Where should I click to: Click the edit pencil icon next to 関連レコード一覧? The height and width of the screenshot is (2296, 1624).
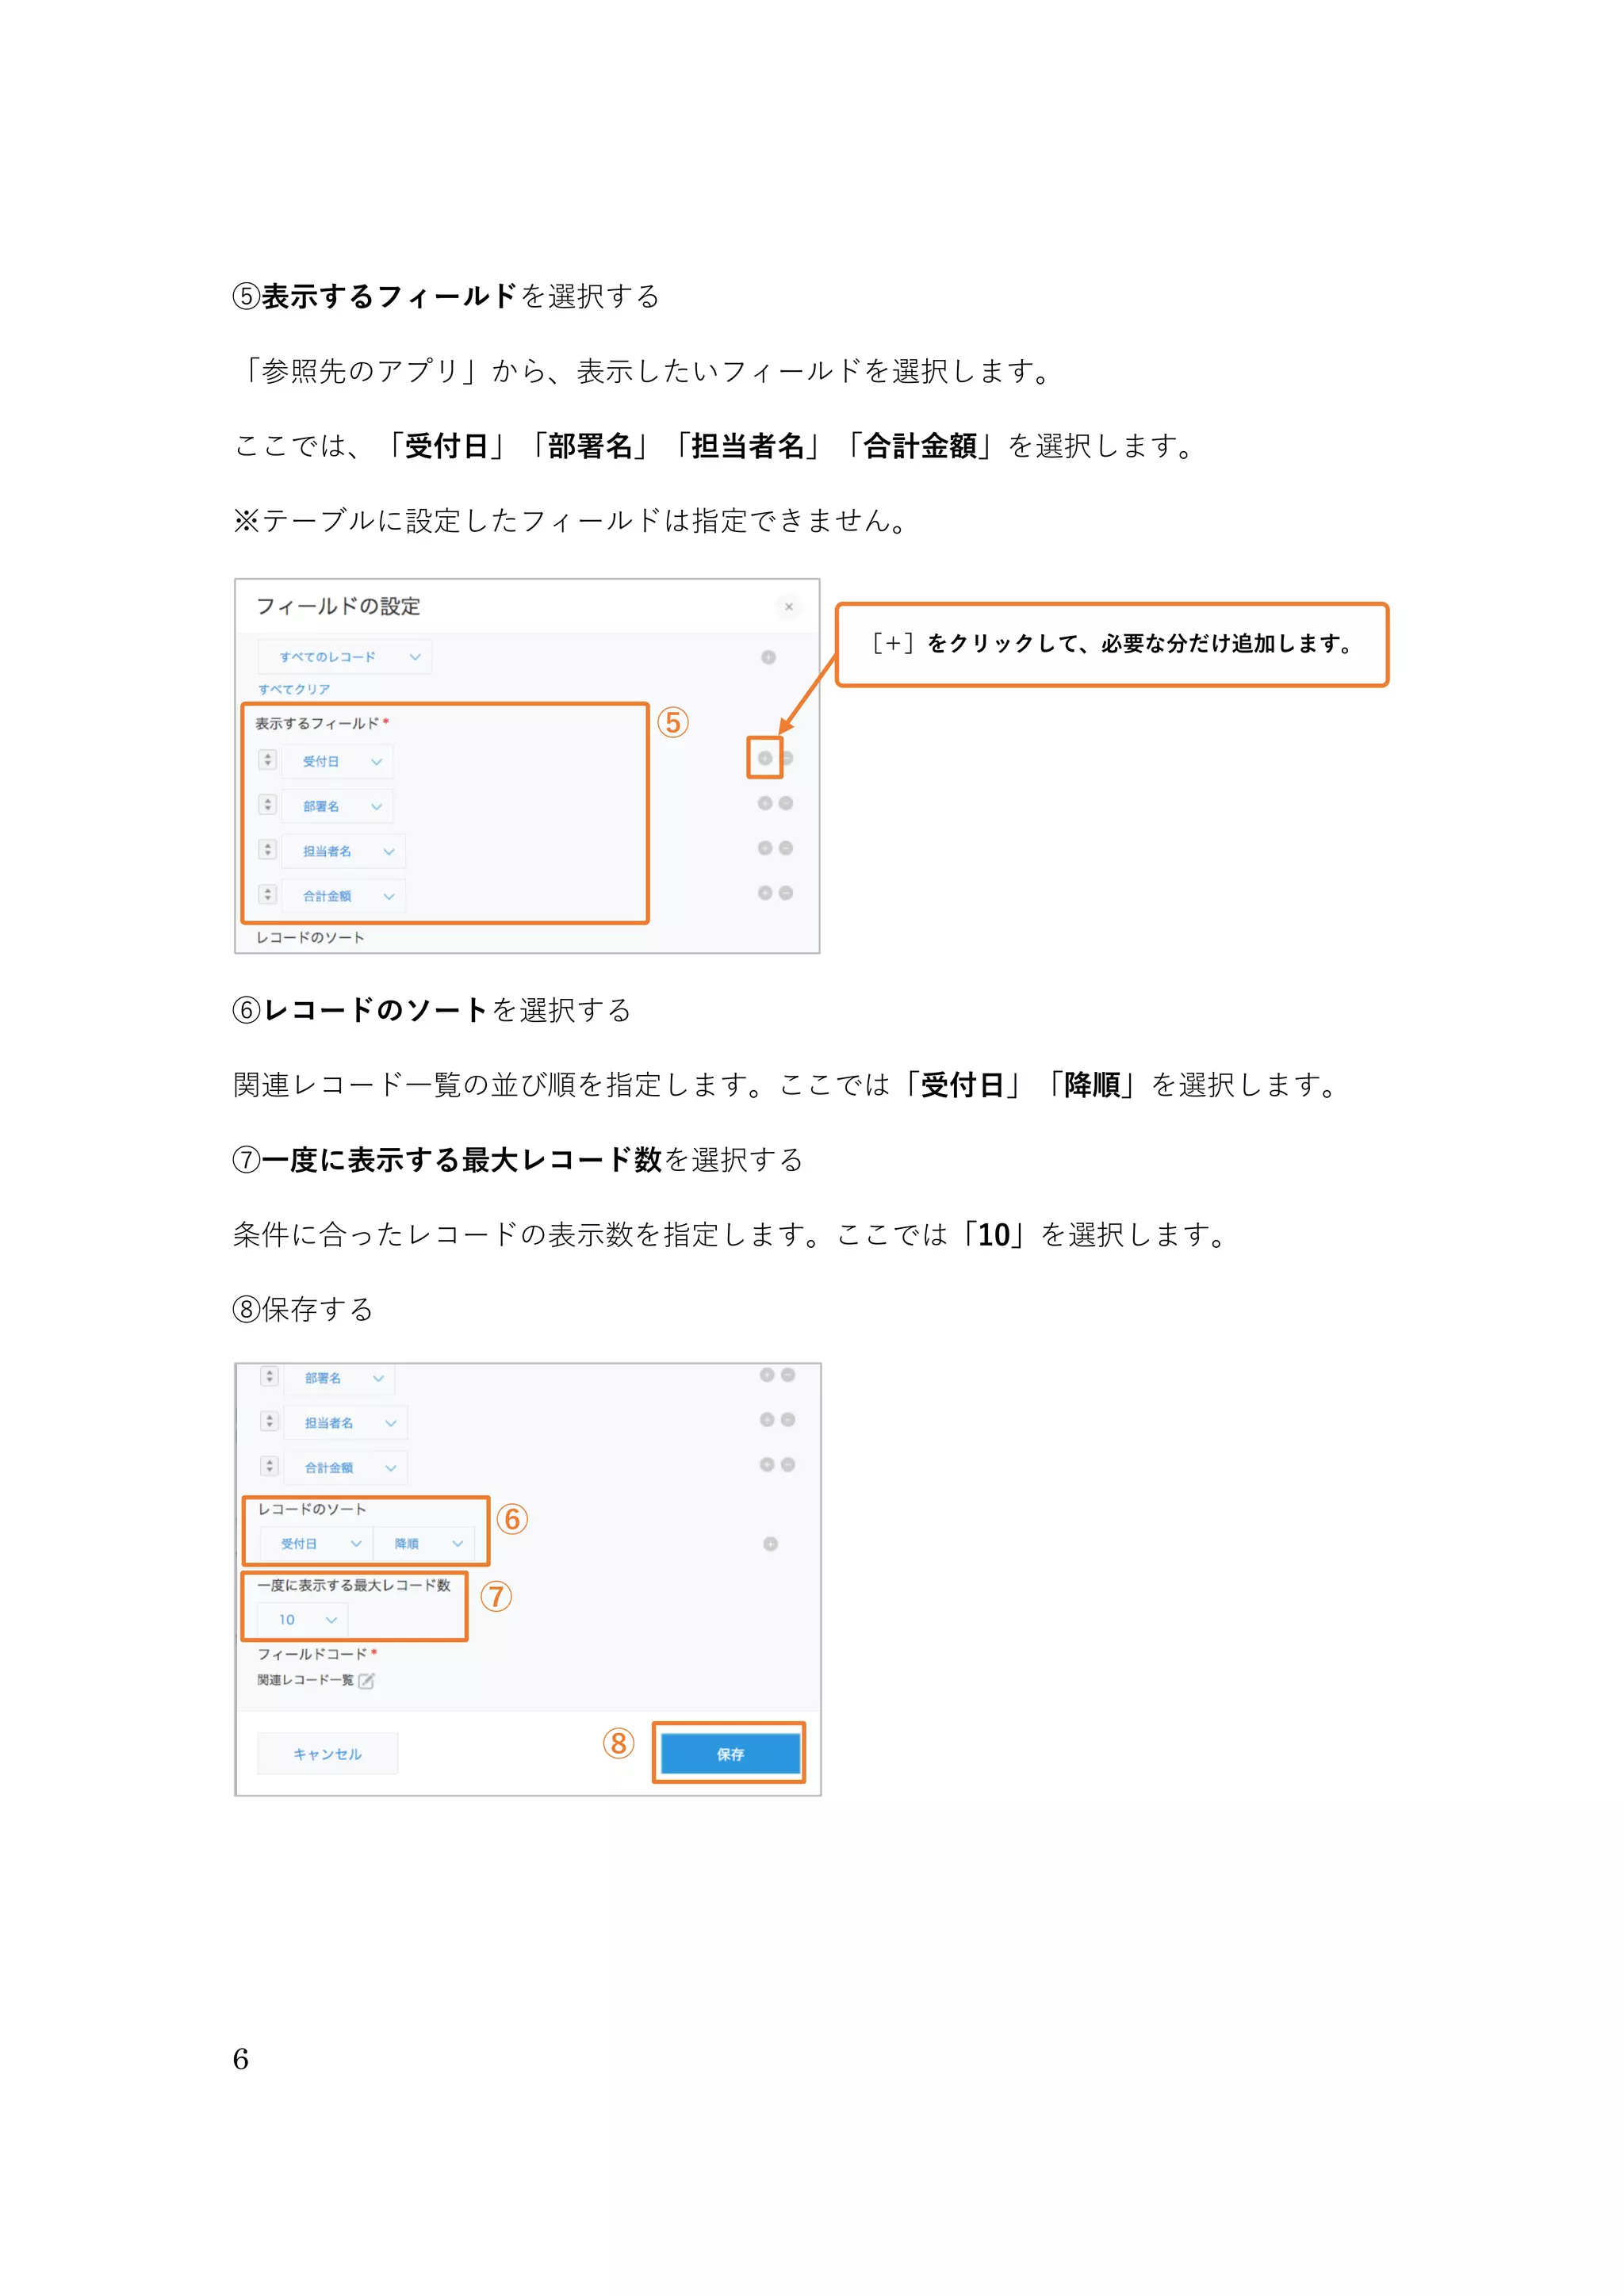click(366, 1681)
